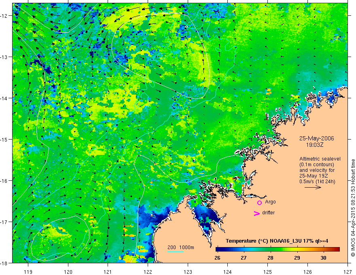Click the dark blue end of the color bar

point(218,249)
